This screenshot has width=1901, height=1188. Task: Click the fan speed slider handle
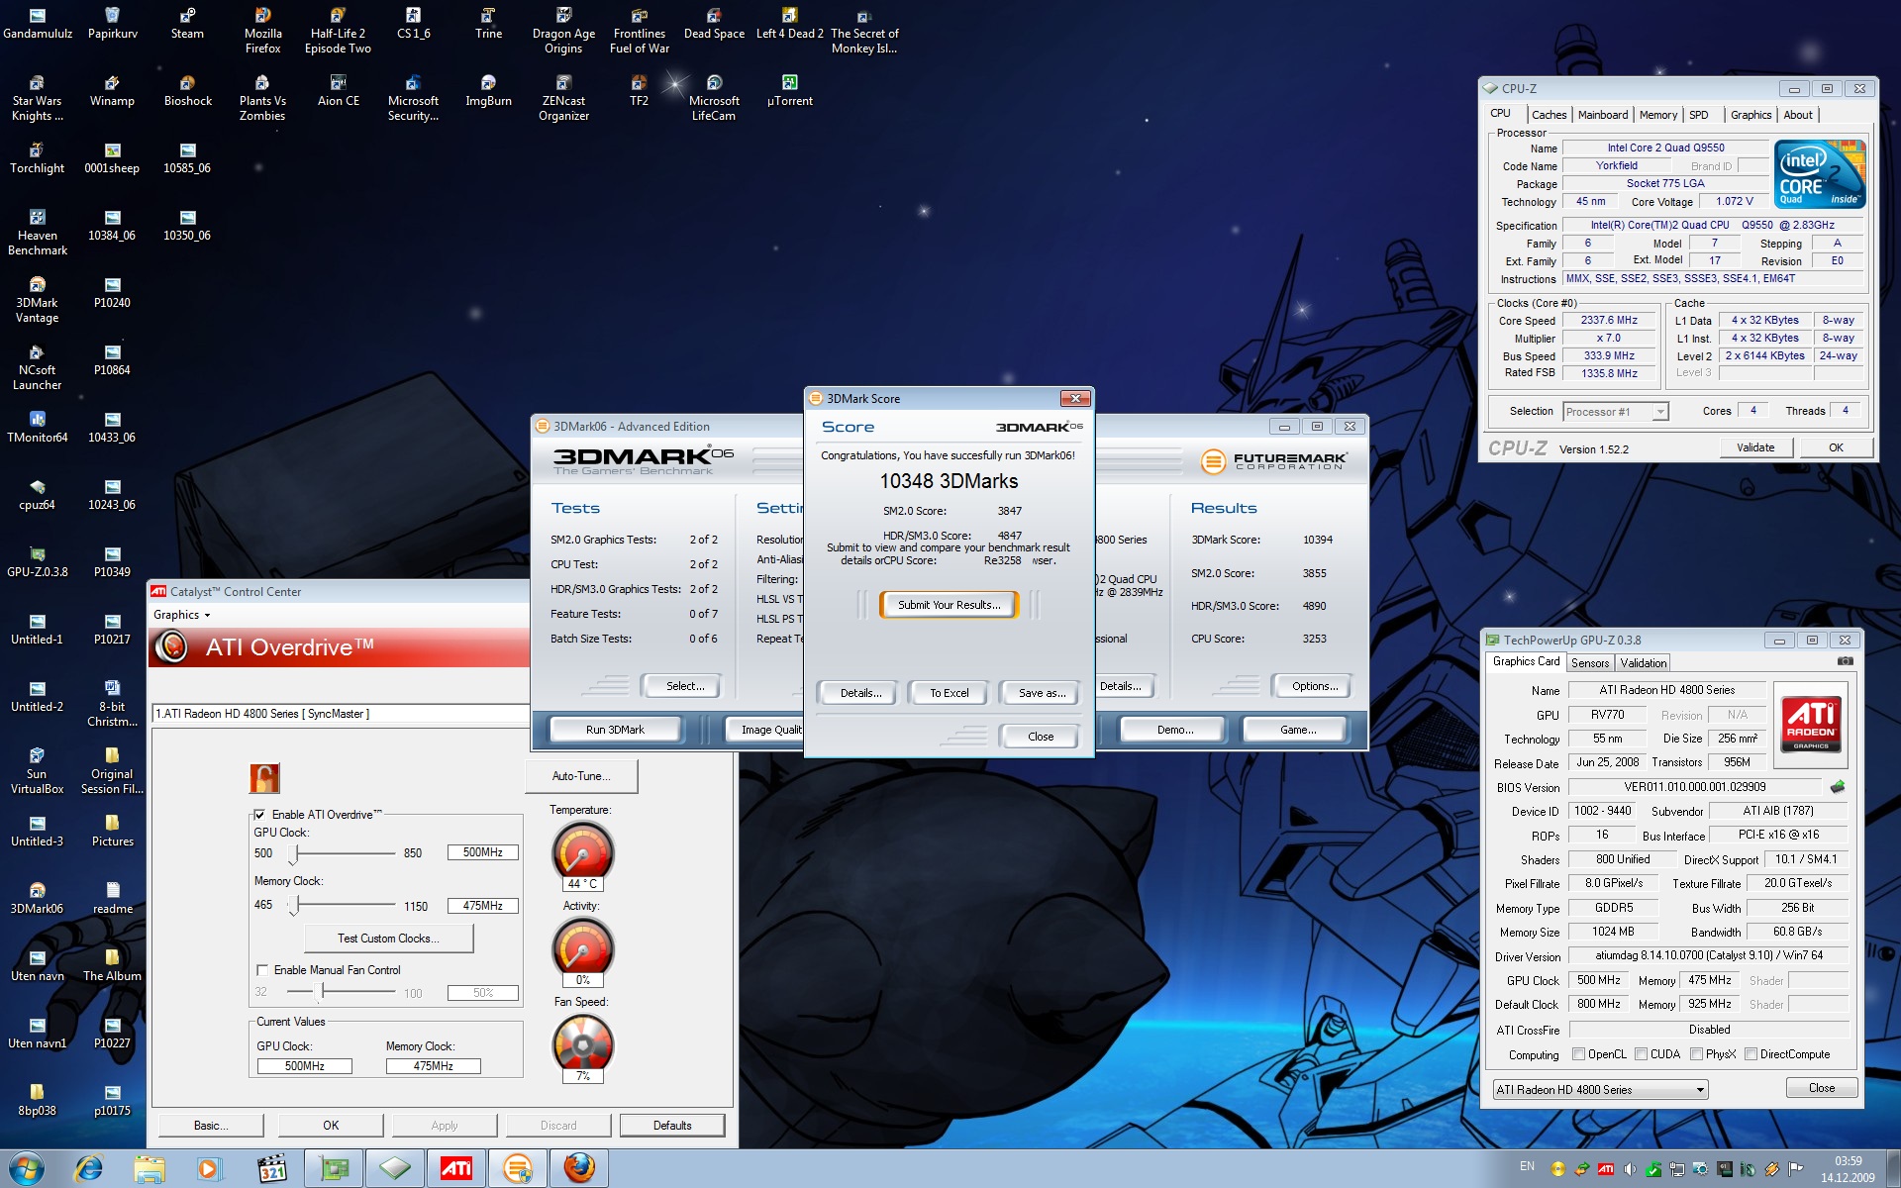[x=322, y=992]
